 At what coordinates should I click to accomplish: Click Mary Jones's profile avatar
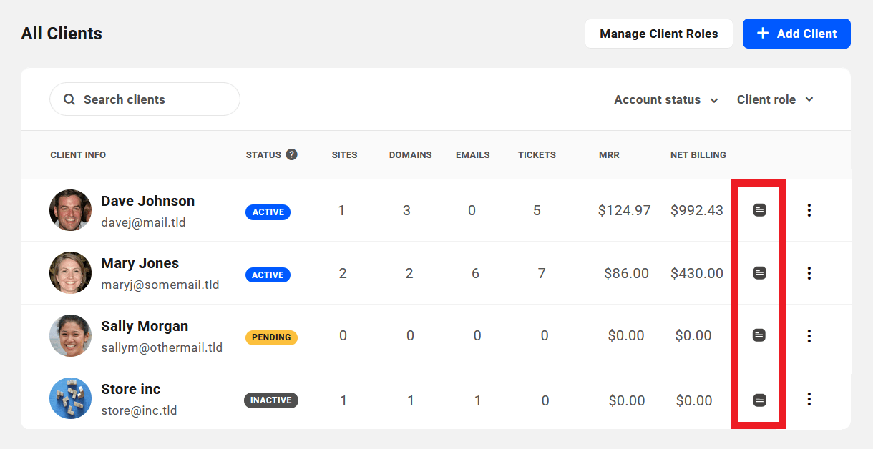70,272
